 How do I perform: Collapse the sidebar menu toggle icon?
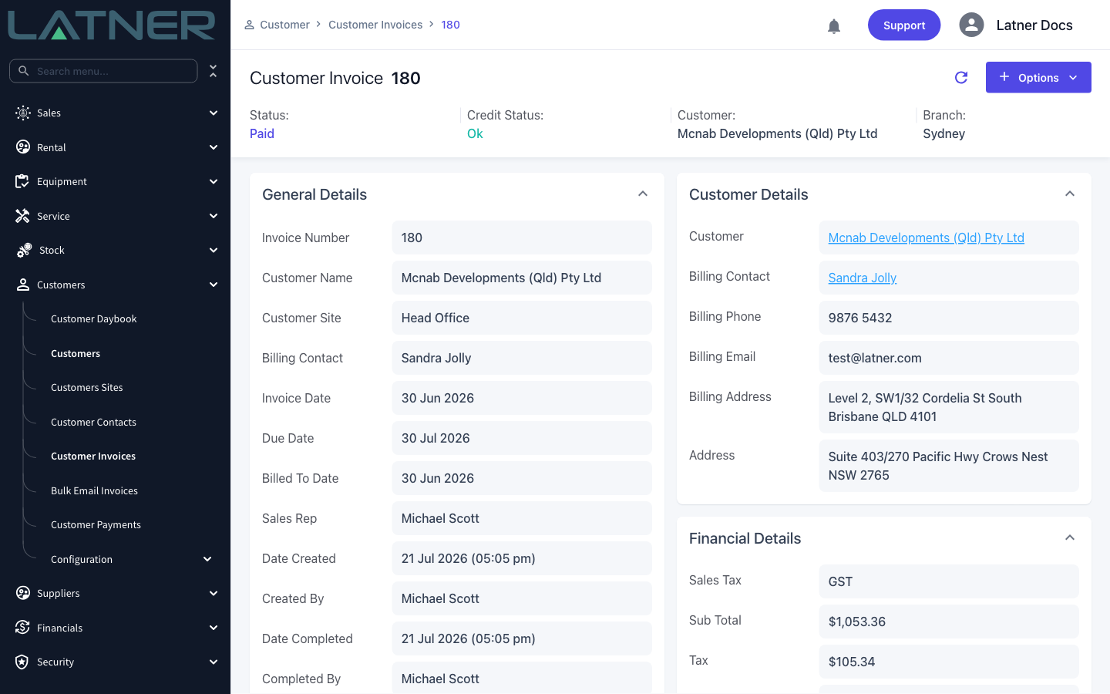point(214,71)
